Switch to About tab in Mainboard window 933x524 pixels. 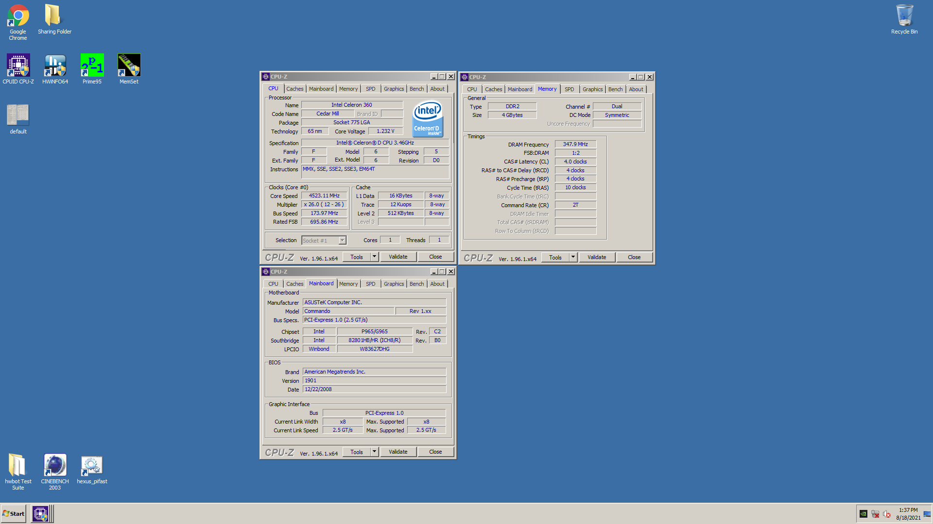[x=437, y=284]
